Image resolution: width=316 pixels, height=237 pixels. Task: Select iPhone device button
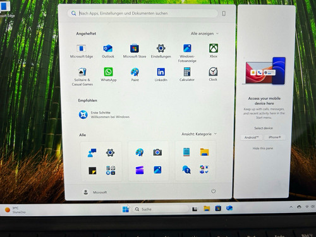coord(275,137)
